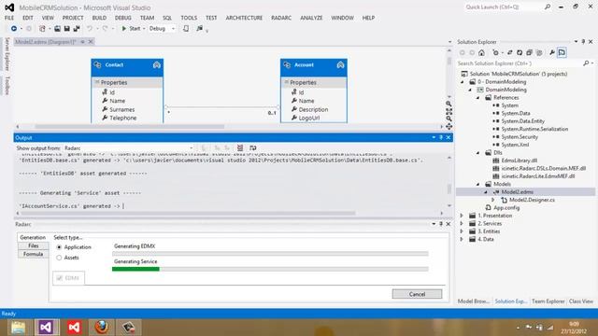Viewport: 598px width, 336px height.
Task: Collapse the Models folder node
Action: pyautogui.click(x=478, y=185)
